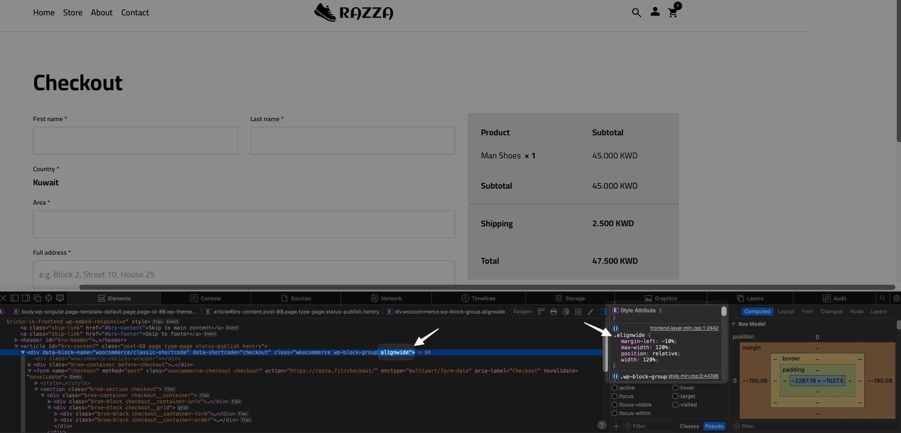Expand the header#brx-header node
901x433 pixels.
tap(16, 340)
